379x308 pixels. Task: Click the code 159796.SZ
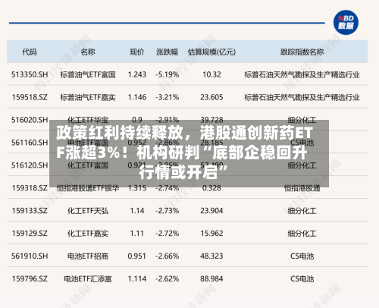[x=30, y=279]
